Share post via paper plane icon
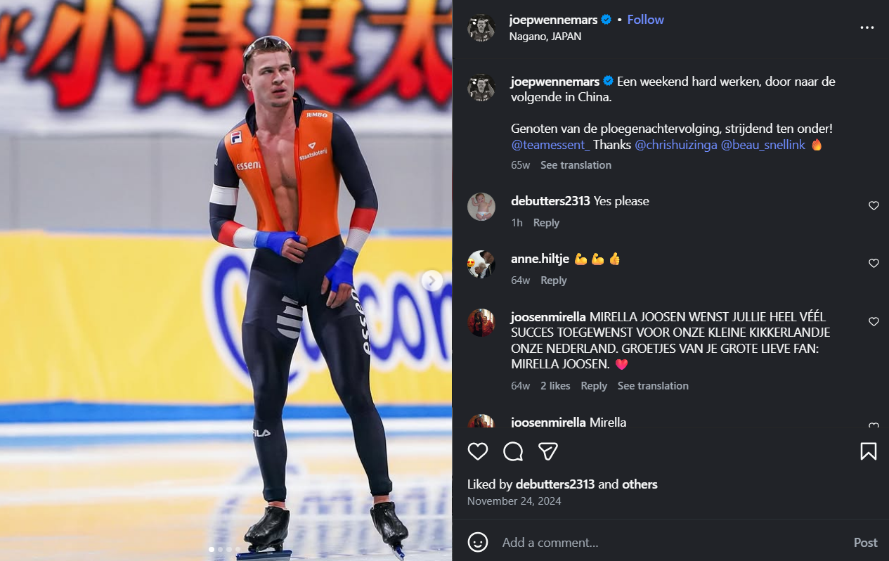The image size is (889, 561). pyautogui.click(x=548, y=451)
